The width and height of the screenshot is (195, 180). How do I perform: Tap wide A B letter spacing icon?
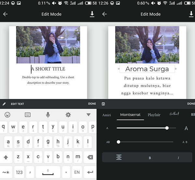[x=185, y=142]
